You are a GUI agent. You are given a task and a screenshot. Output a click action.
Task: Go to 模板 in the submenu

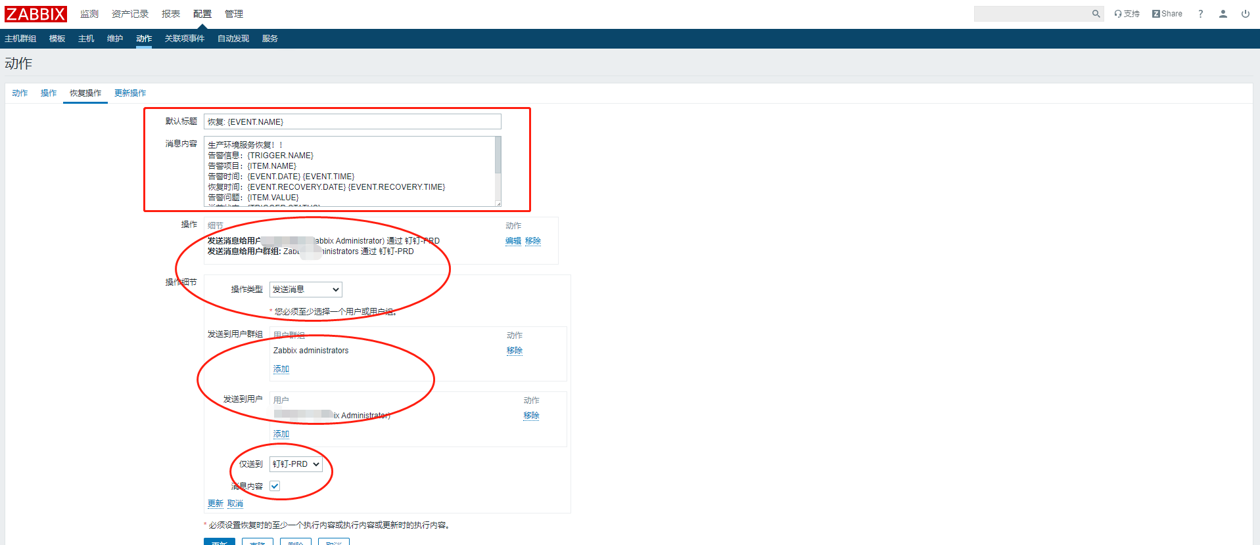click(57, 39)
